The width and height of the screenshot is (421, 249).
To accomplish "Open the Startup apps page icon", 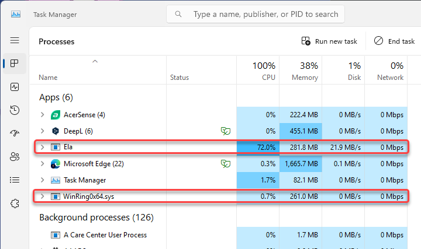I will click(x=15, y=133).
